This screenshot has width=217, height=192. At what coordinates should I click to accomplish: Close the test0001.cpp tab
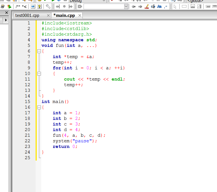point(48,16)
